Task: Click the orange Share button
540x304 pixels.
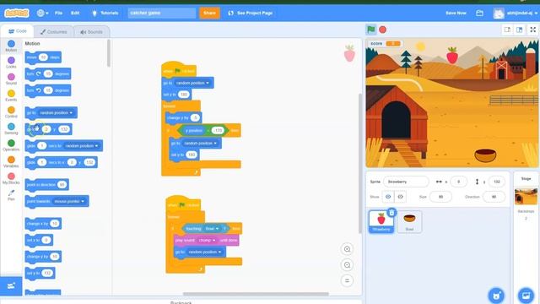Action: click(x=209, y=14)
